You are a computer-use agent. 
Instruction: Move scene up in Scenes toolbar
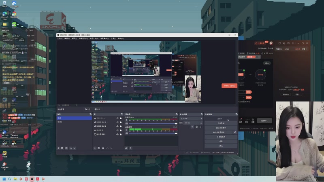coord(71,148)
